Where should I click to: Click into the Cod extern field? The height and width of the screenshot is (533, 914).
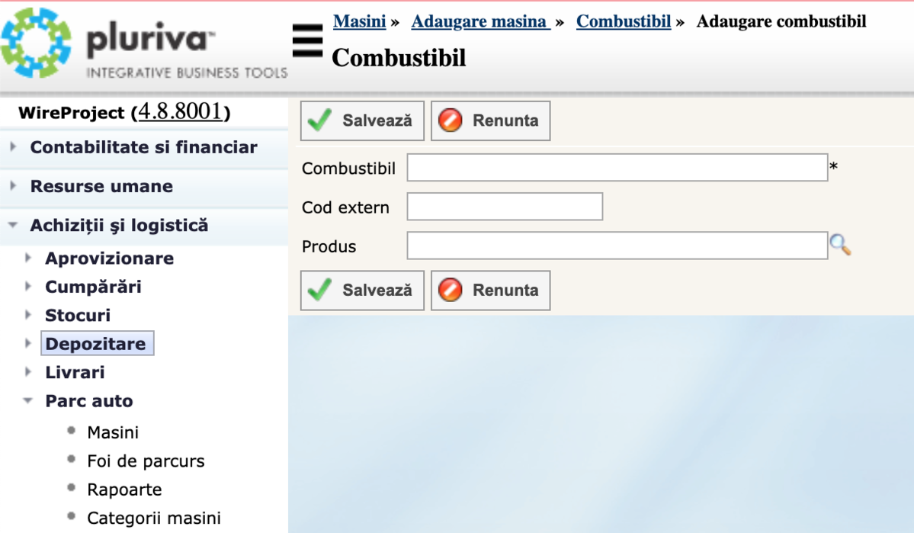pos(505,207)
